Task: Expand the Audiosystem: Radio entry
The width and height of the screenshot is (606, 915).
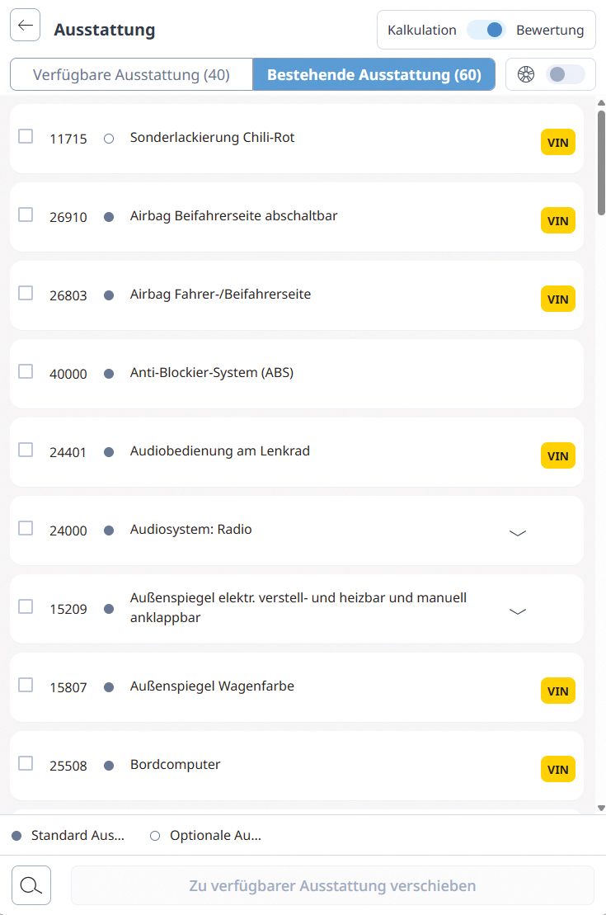Action: [518, 533]
